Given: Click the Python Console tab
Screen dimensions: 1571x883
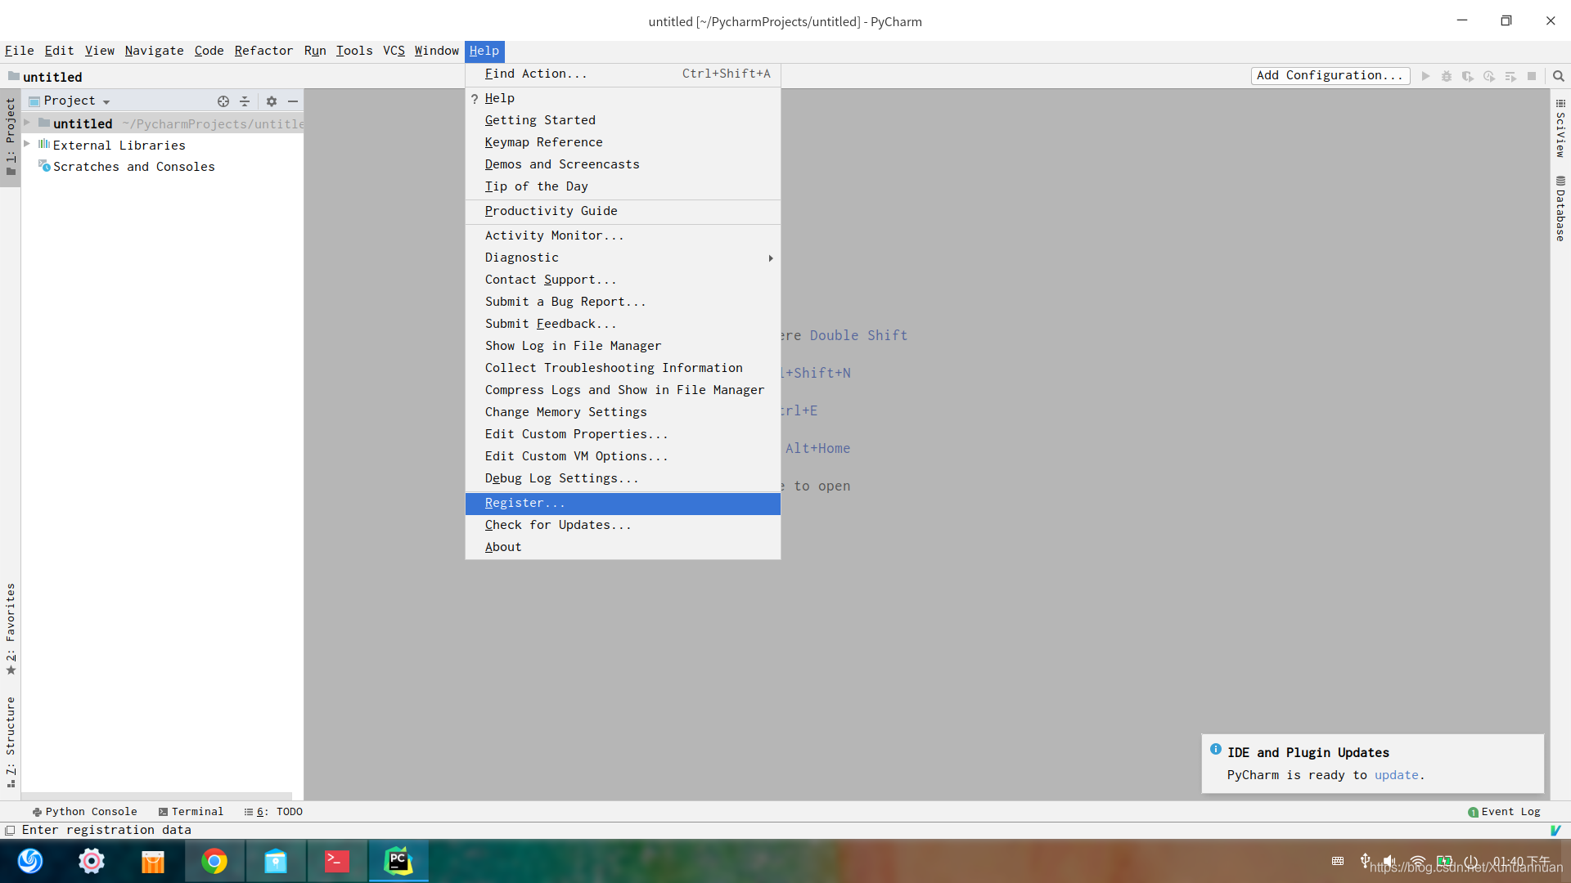Looking at the screenshot, I should pos(83,811).
